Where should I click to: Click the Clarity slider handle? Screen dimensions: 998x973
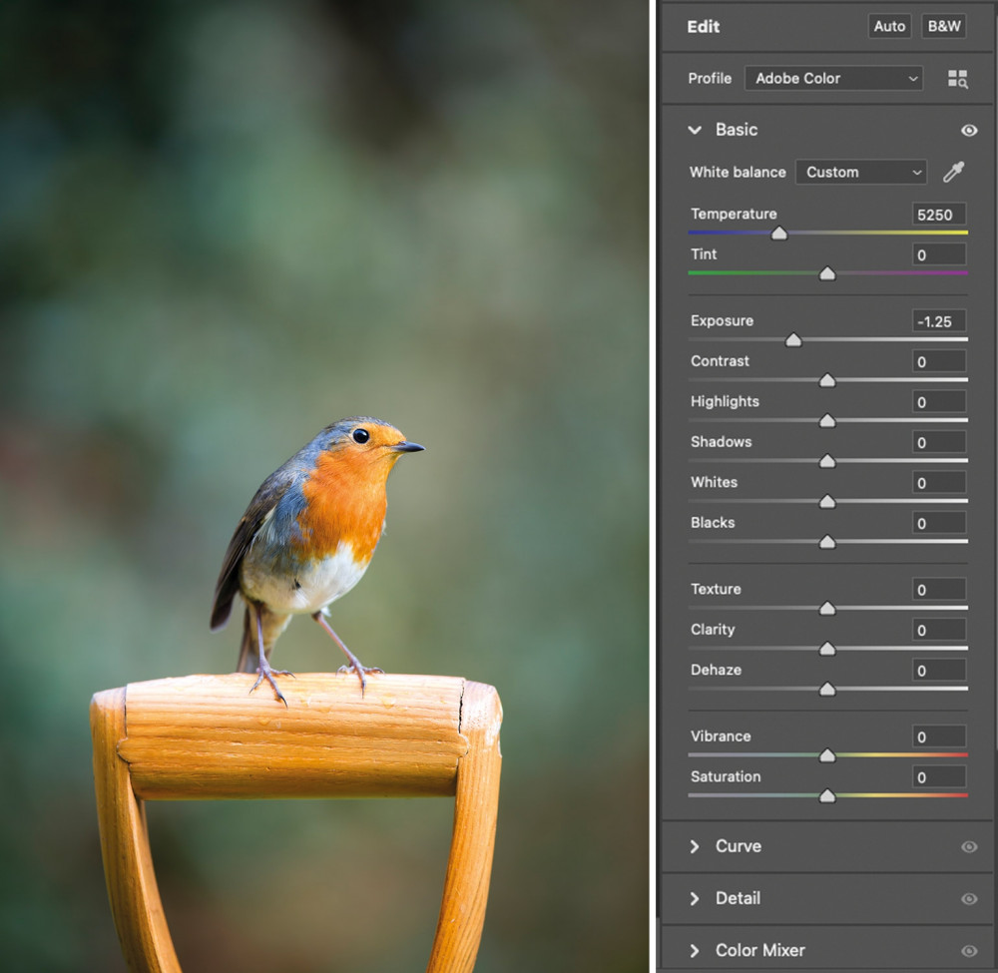[827, 649]
